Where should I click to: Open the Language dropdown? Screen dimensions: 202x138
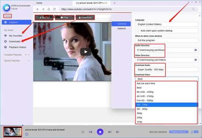tap(167, 24)
